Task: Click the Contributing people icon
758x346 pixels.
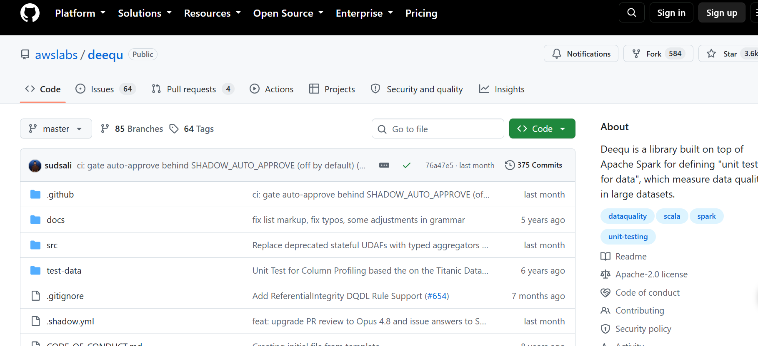Action: tap(605, 311)
